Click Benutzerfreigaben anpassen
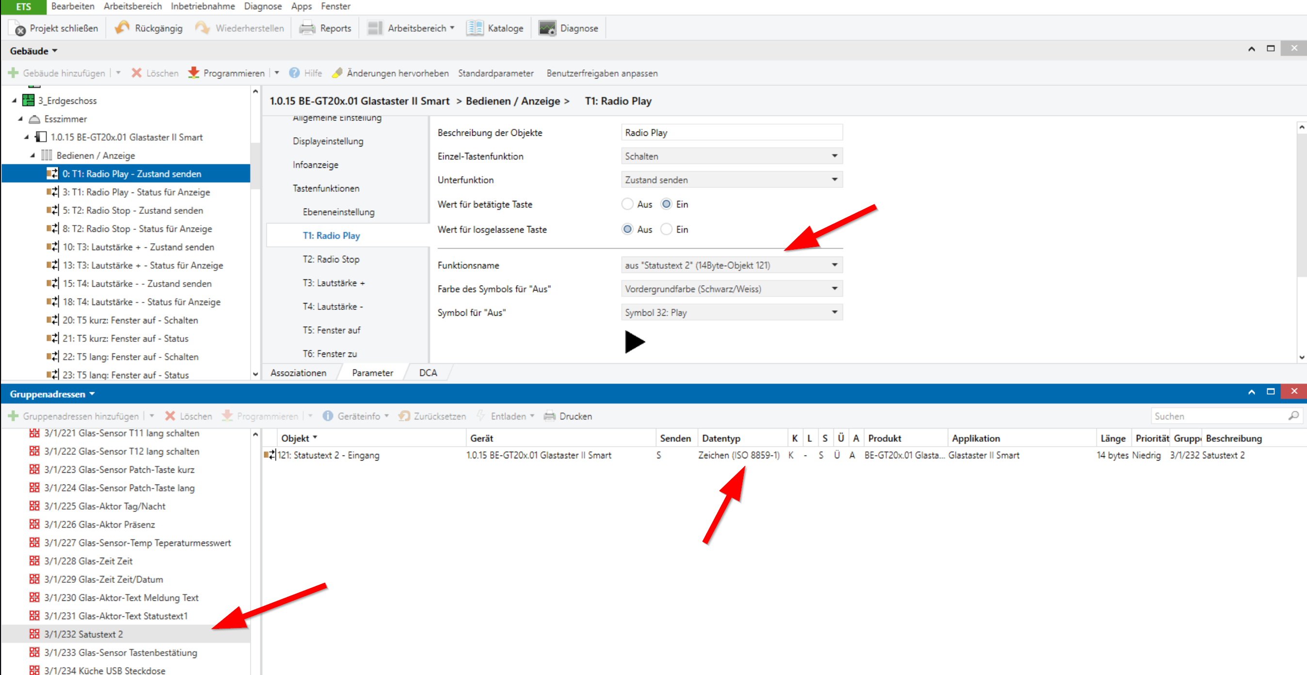The height and width of the screenshot is (675, 1307). click(x=602, y=73)
